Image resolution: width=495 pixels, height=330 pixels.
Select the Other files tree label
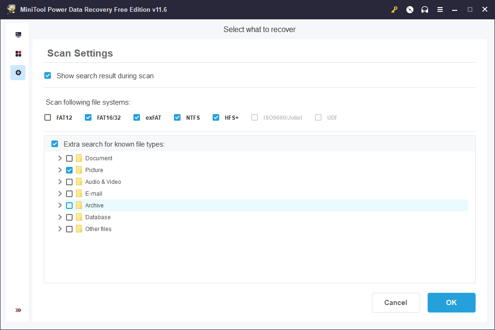pyautogui.click(x=98, y=229)
